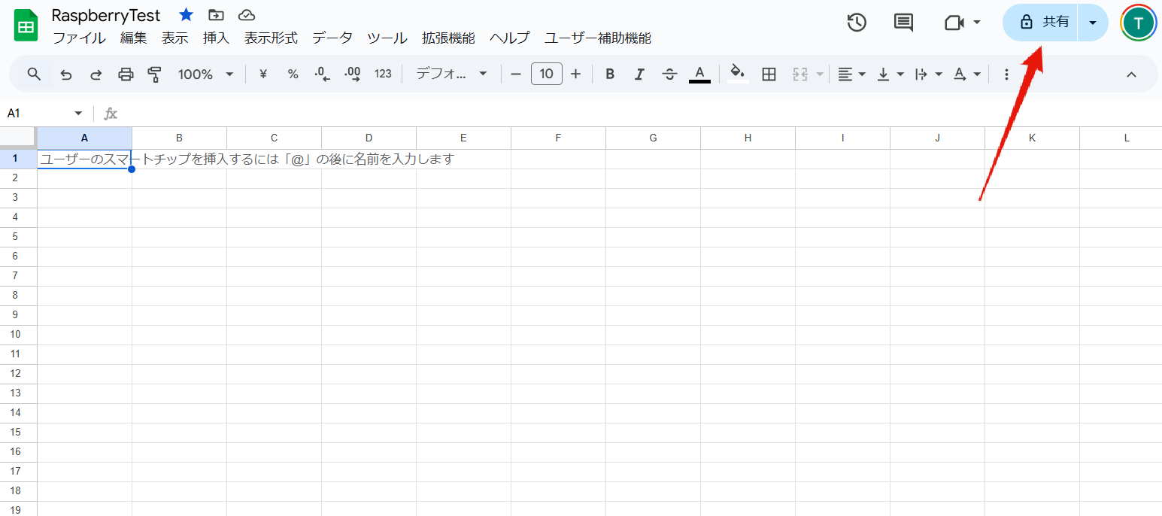This screenshot has width=1162, height=516.
Task: Open the 挿入 menu
Action: click(x=216, y=38)
